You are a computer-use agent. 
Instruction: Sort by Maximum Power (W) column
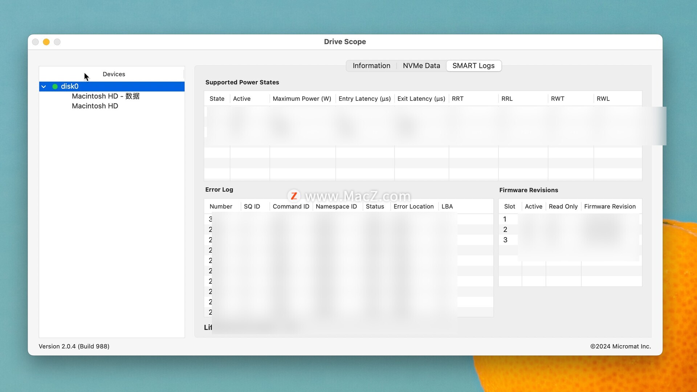point(302,99)
